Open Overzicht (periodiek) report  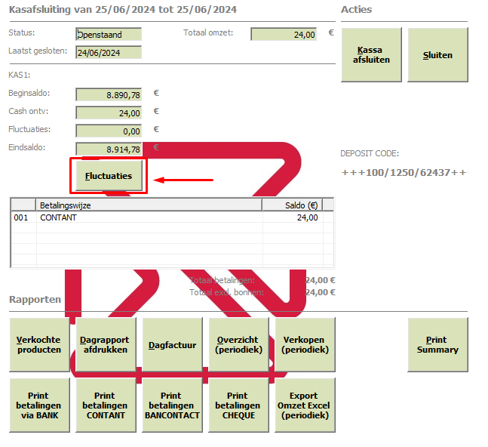coord(238,344)
